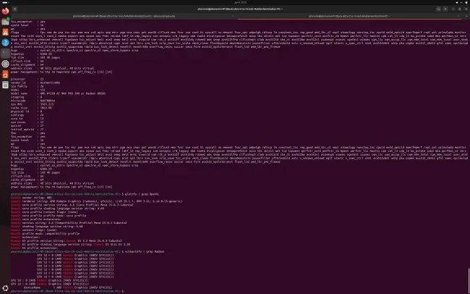This screenshot has height=294, width=470.
Task: Close the terminal window
Action: click(x=466, y=9)
